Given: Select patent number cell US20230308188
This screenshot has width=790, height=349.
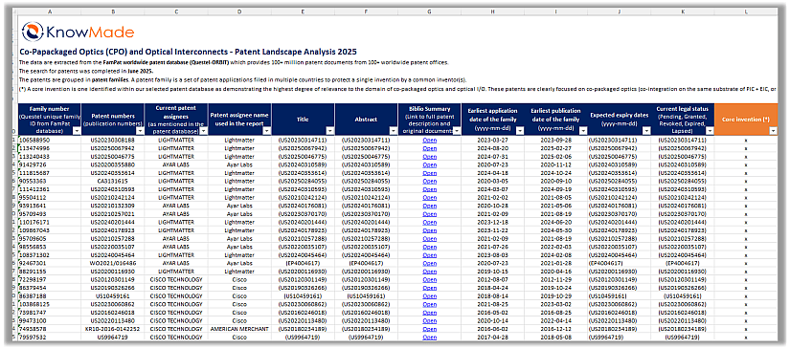Looking at the screenshot, I should pyautogui.click(x=112, y=141).
